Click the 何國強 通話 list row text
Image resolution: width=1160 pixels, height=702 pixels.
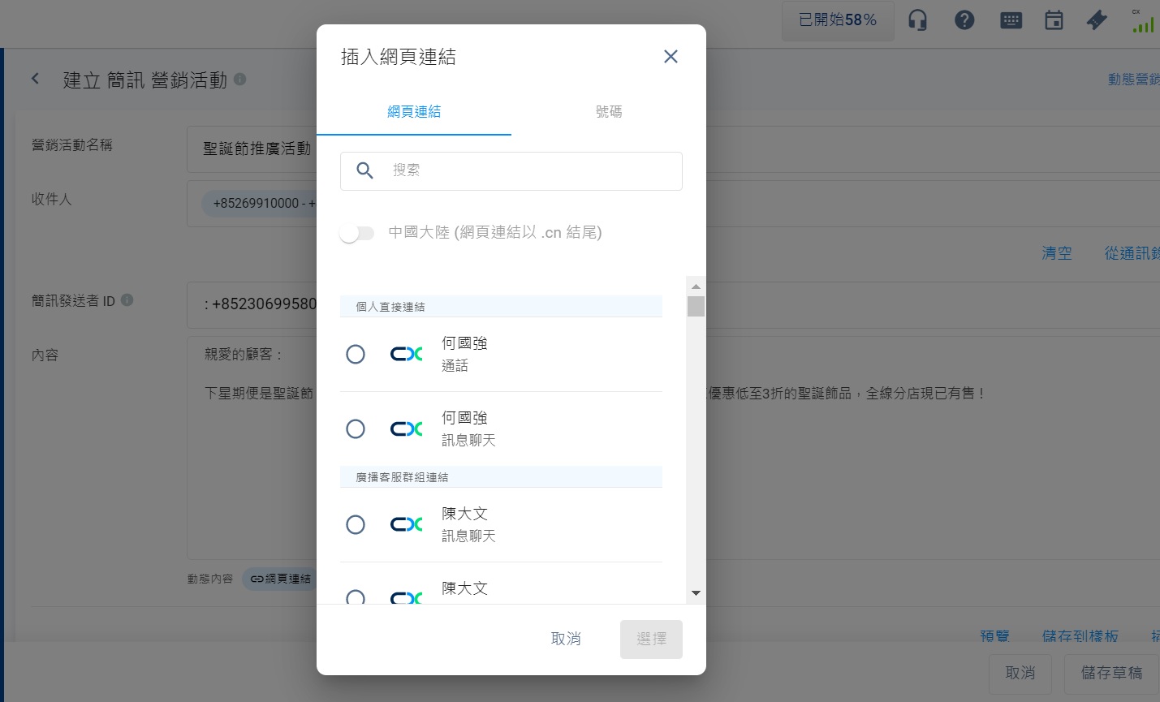click(x=464, y=354)
